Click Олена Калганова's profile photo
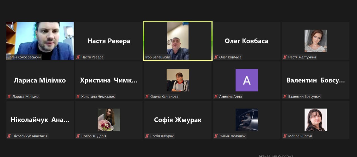The image size is (357, 157). [178, 80]
